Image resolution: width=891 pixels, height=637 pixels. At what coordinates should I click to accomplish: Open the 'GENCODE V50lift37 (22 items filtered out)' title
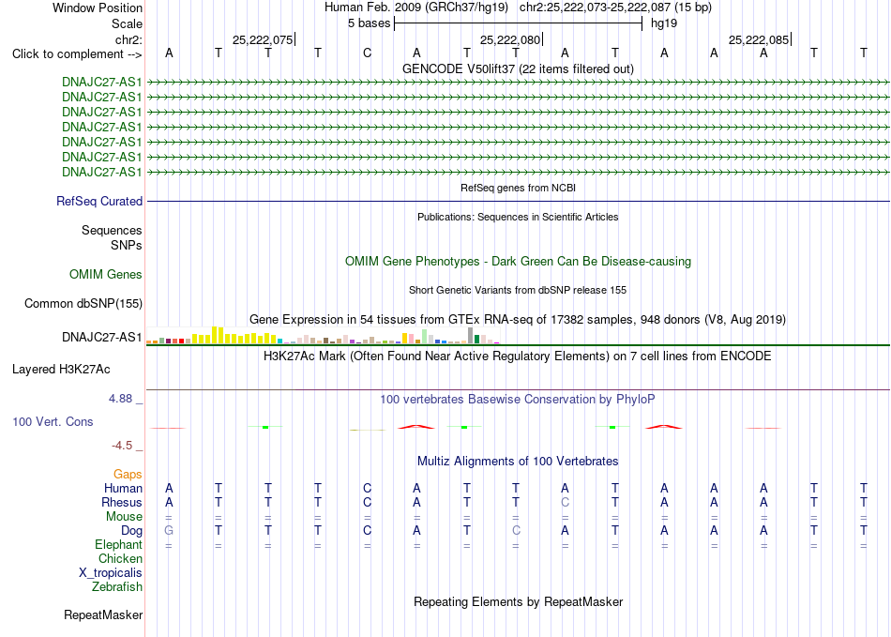tap(519, 69)
